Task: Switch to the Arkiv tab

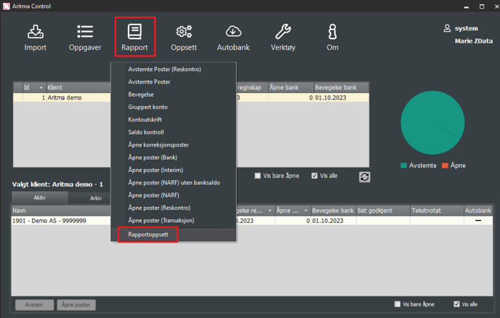Action: pyautogui.click(x=96, y=197)
